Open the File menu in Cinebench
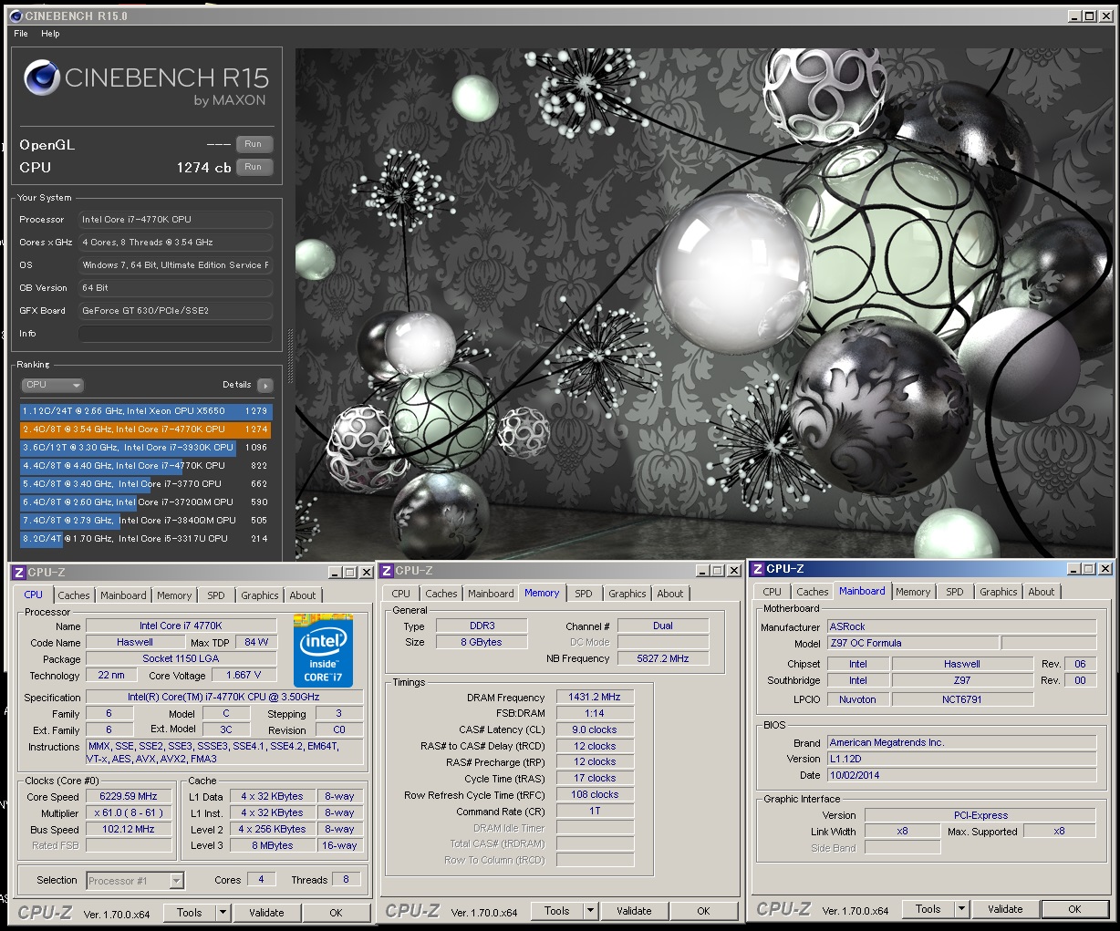The image size is (1120, 931). (x=21, y=34)
